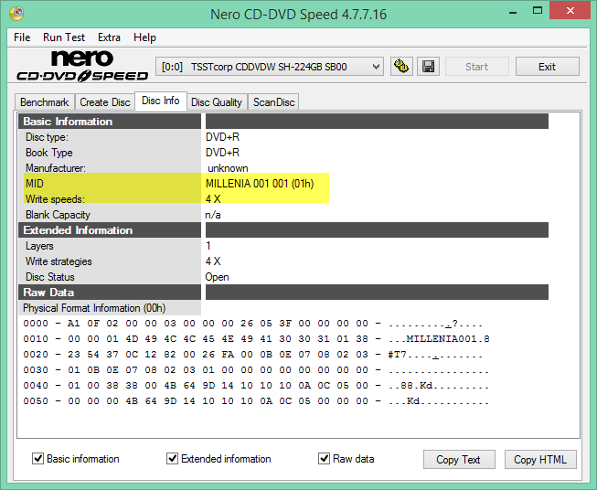Click the hex row starting 0030
The width and height of the screenshot is (597, 490).
click(x=256, y=370)
